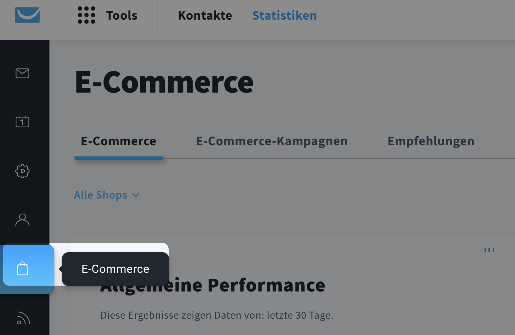Viewport: 515px width, 335px height.
Task: Open the automation gear sidebar icon
Action: [x=22, y=171]
